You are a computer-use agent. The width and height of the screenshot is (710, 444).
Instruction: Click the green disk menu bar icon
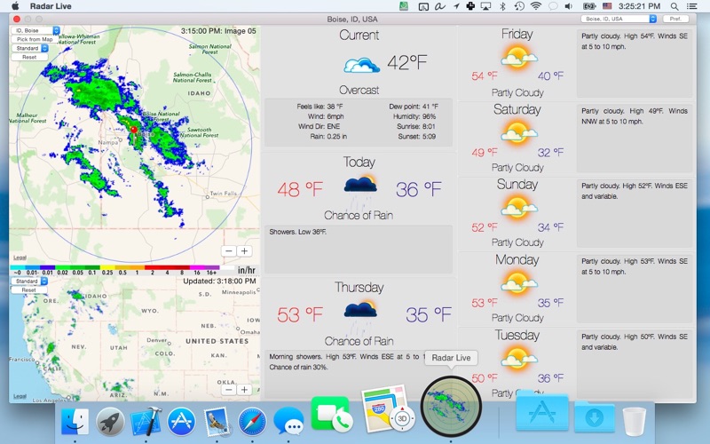404,6
